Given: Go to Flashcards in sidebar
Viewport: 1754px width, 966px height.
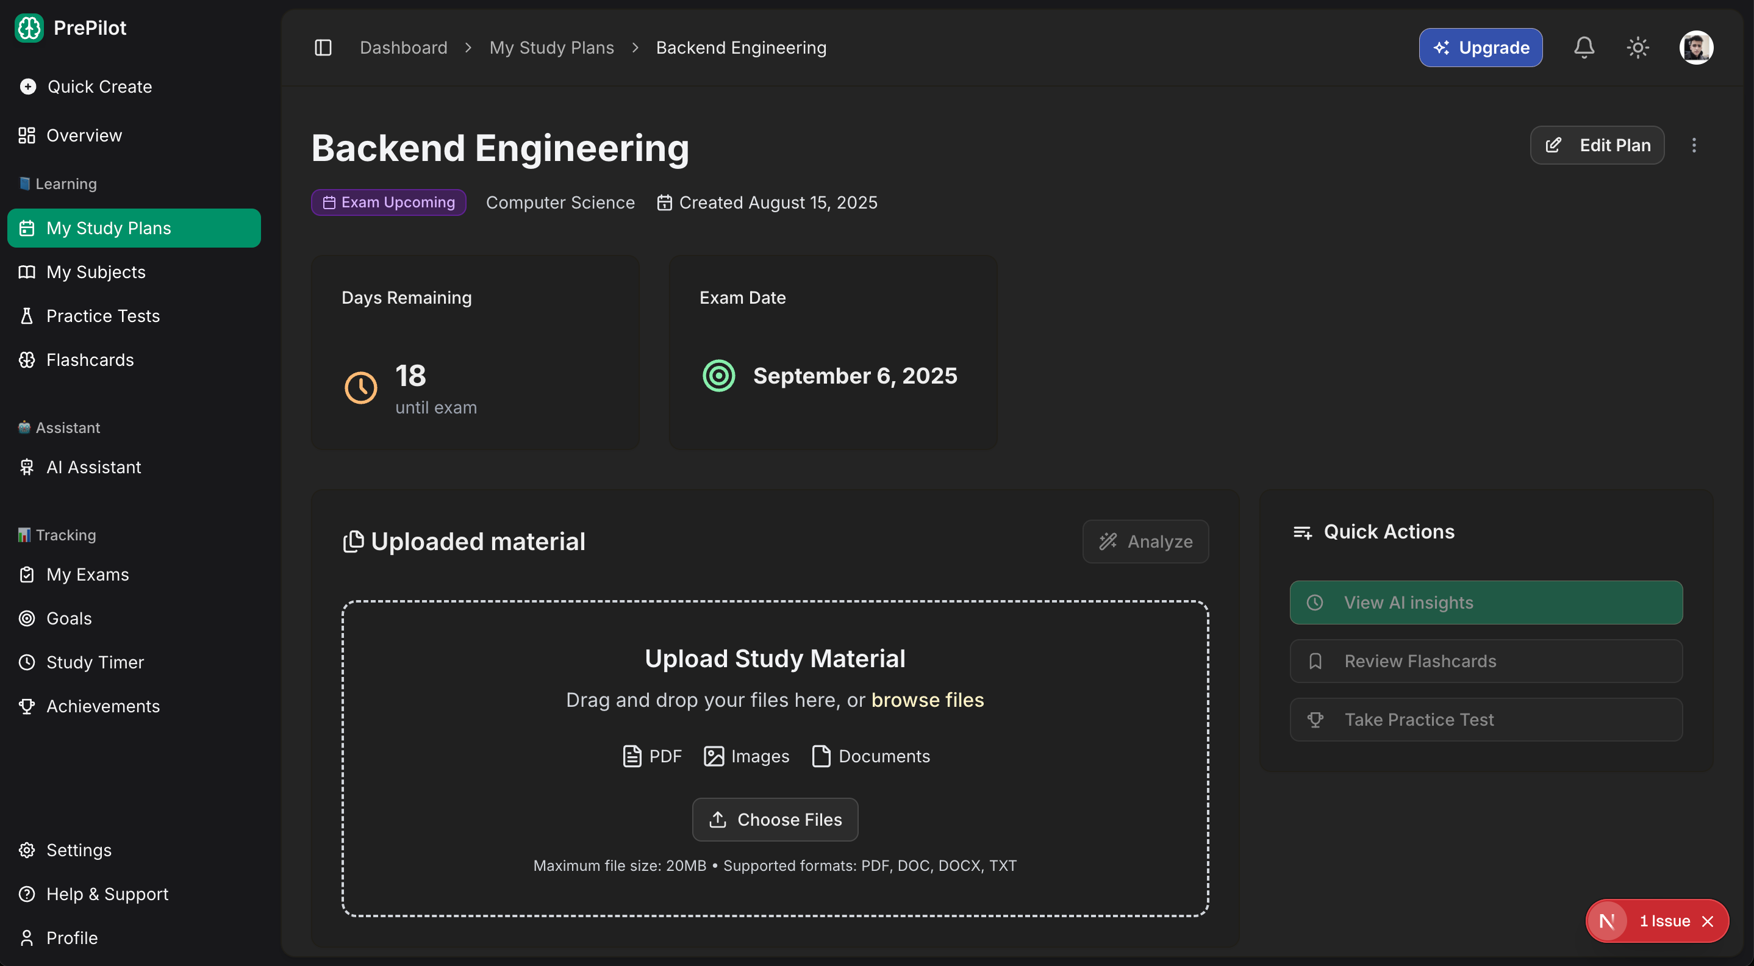Looking at the screenshot, I should pos(90,359).
